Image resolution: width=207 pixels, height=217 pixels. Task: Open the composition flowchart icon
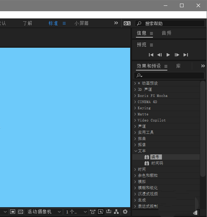click(x=116, y=212)
